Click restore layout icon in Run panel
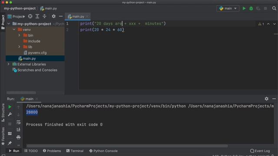This screenshot has height=156, width=278. (10, 133)
